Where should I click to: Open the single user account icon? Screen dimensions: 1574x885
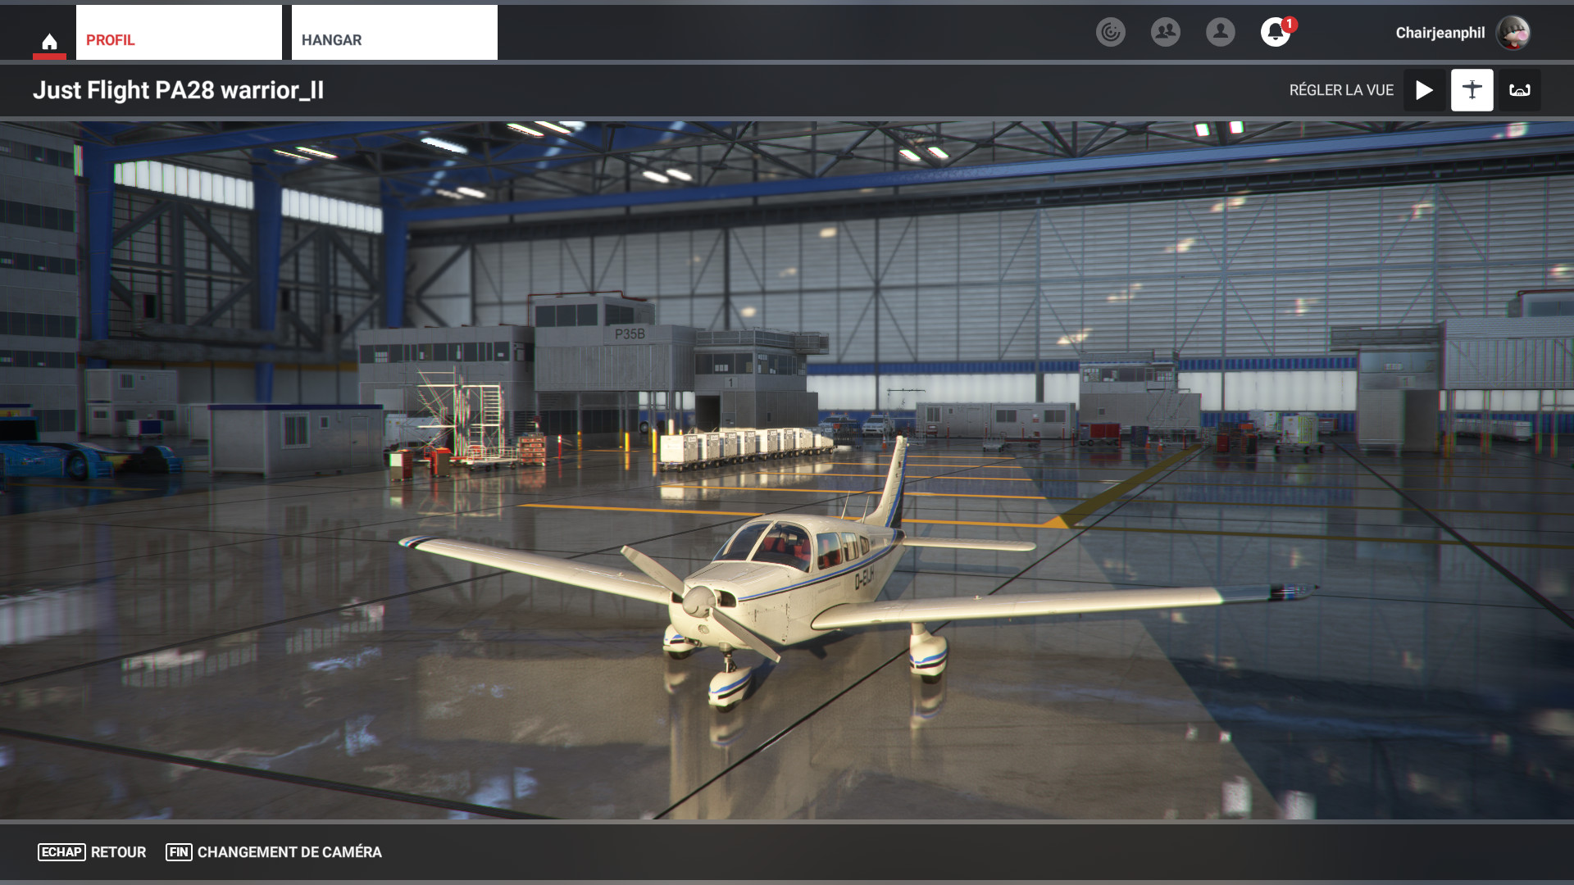coord(1221,32)
